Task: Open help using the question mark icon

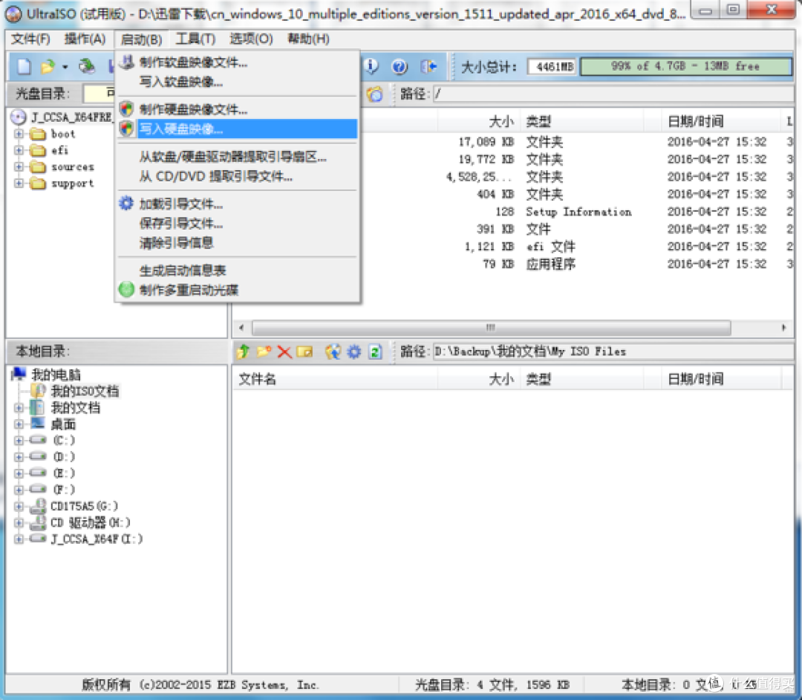Action: point(400,66)
